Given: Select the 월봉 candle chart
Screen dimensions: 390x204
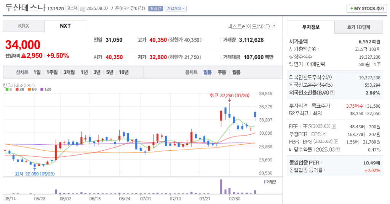Looking at the screenshot, I should 236,72.
